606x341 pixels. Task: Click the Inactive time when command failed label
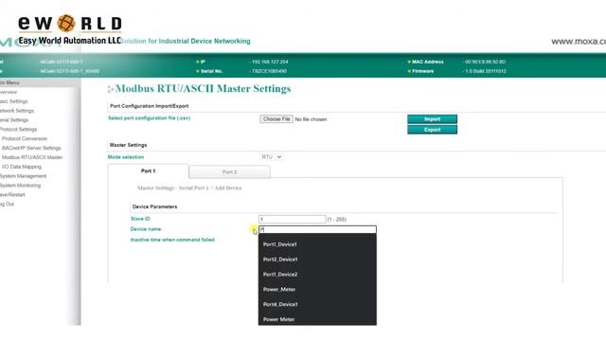(x=172, y=240)
